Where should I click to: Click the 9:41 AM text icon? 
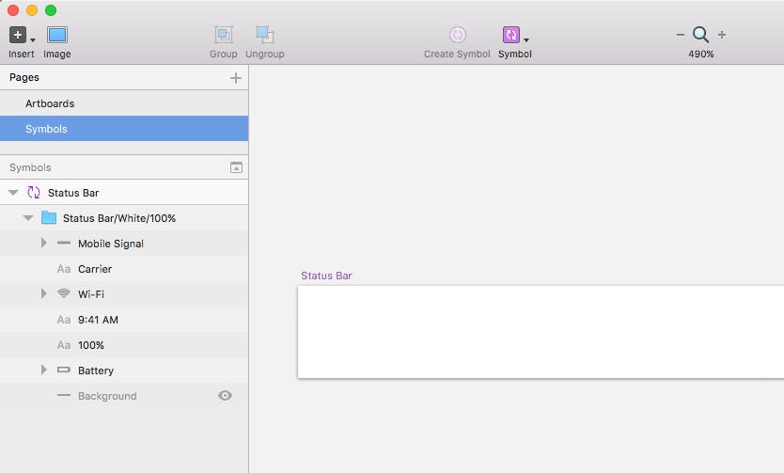pos(64,320)
